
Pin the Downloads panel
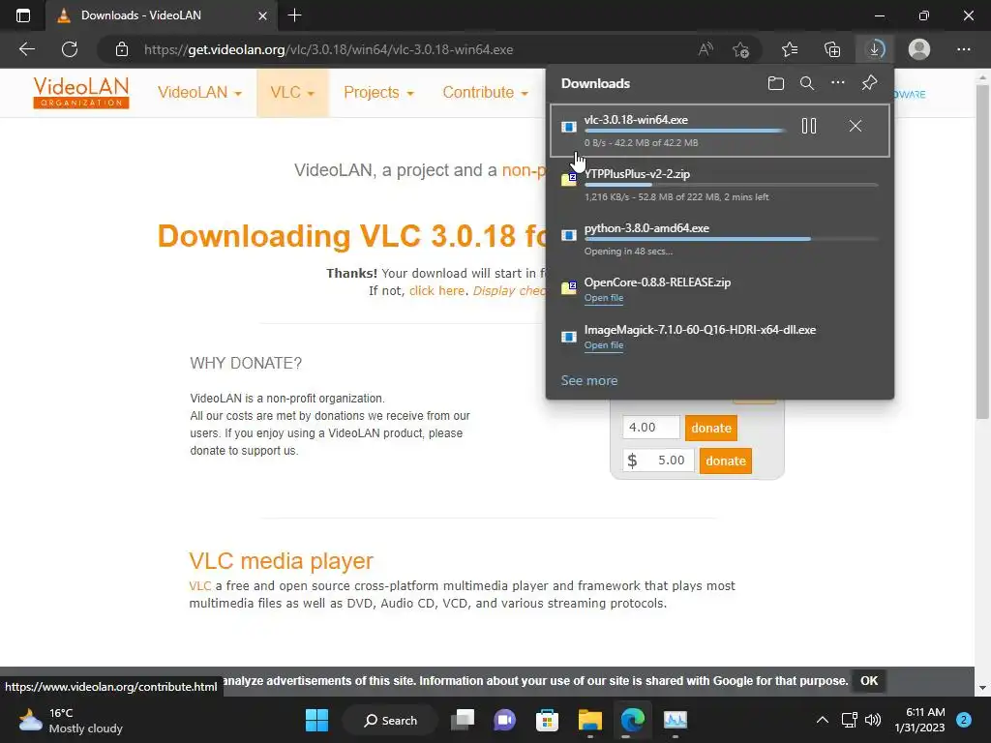tap(869, 83)
